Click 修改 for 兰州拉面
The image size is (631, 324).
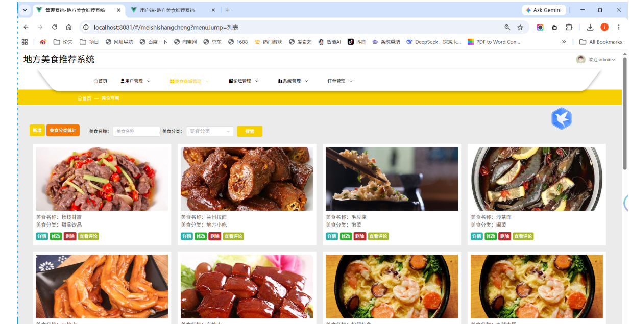click(x=201, y=236)
